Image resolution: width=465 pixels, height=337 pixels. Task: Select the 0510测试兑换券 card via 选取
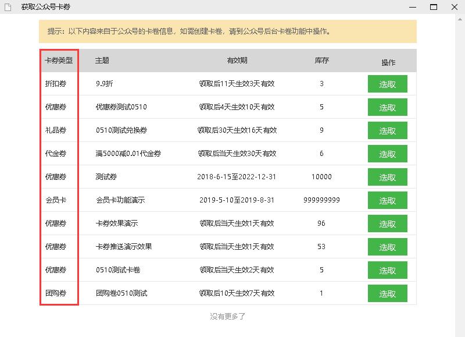(387, 130)
